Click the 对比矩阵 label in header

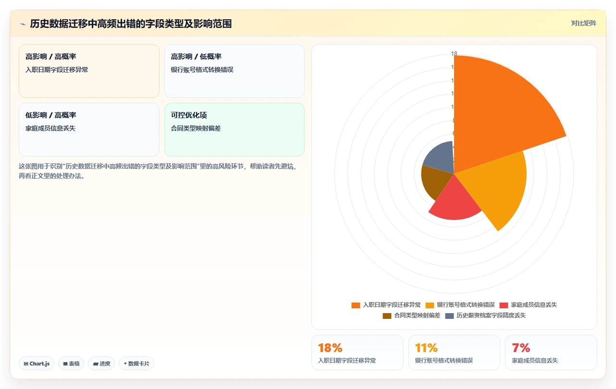[x=583, y=23]
